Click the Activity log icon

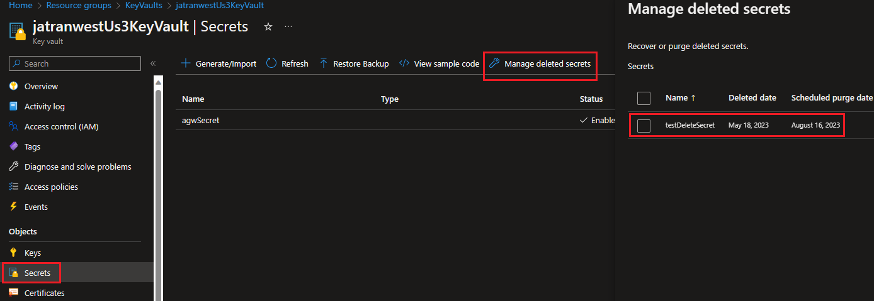tap(13, 106)
